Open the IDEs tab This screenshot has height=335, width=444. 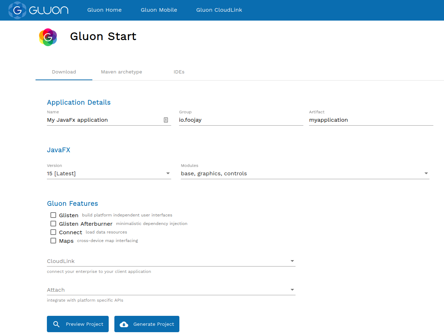(179, 72)
